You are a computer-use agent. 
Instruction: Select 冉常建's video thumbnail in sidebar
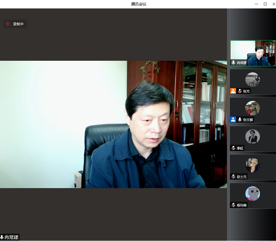point(253,53)
